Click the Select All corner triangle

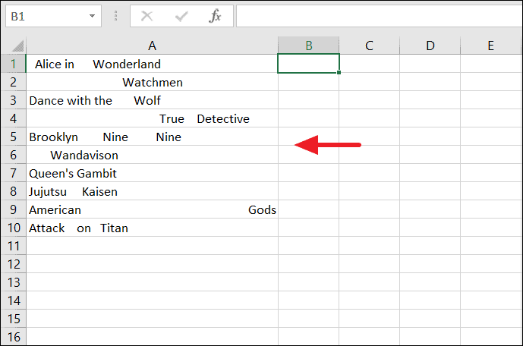click(17, 46)
